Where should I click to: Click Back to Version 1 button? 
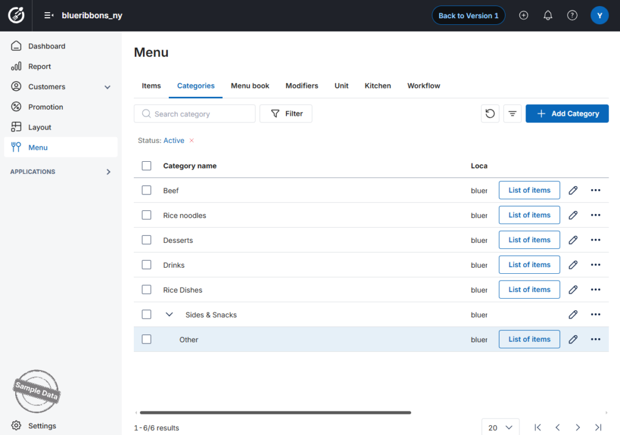[468, 15]
